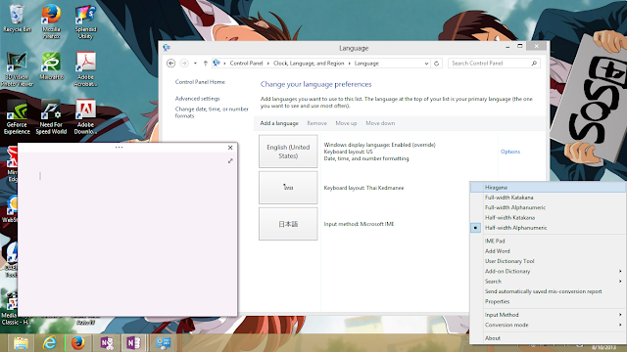Click the Control Panel breadcrumb
The image size is (627, 352).
tap(246, 63)
